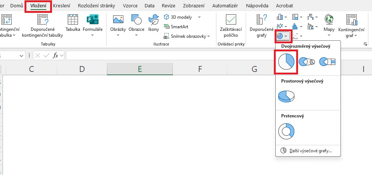Select column E header
This screenshot has width=372, height=175.
(x=139, y=69)
